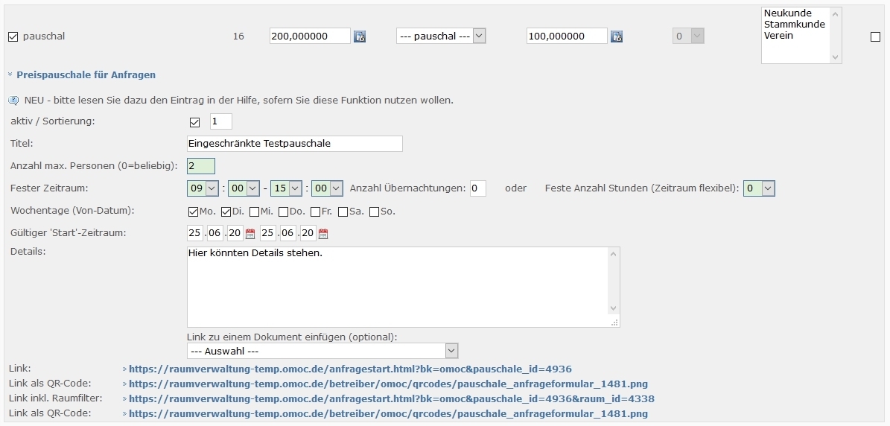This screenshot has height=426, width=890.
Task: Open the Feste Anzahl Stunden dropdown
Action: (x=759, y=189)
